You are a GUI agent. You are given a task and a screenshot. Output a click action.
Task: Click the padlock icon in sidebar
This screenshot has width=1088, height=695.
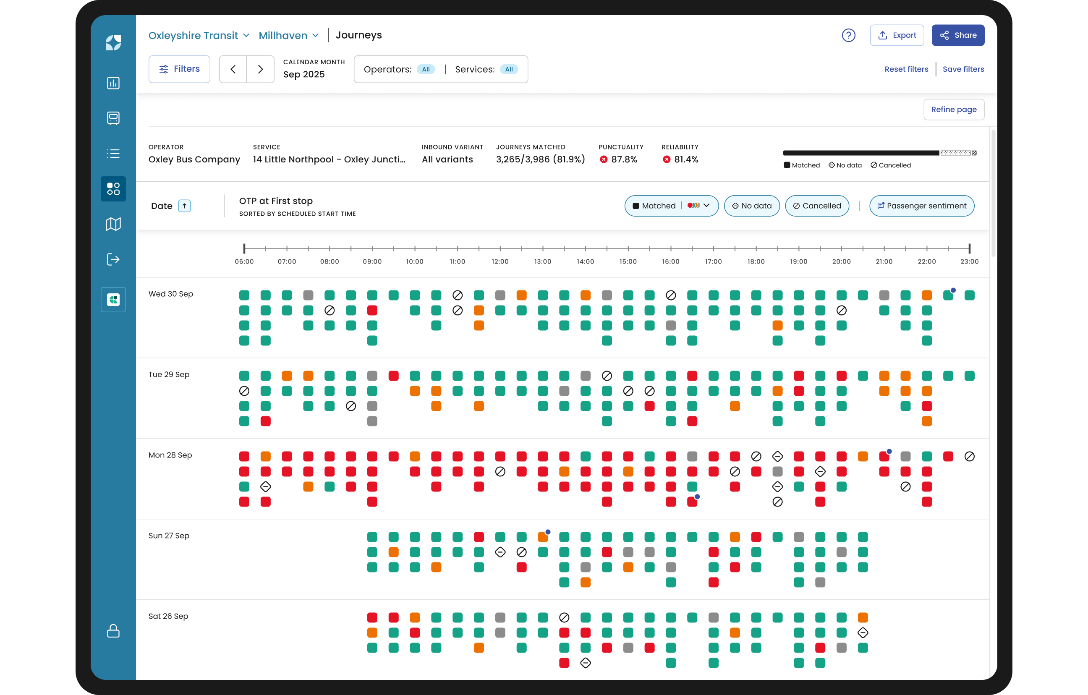[x=113, y=631]
